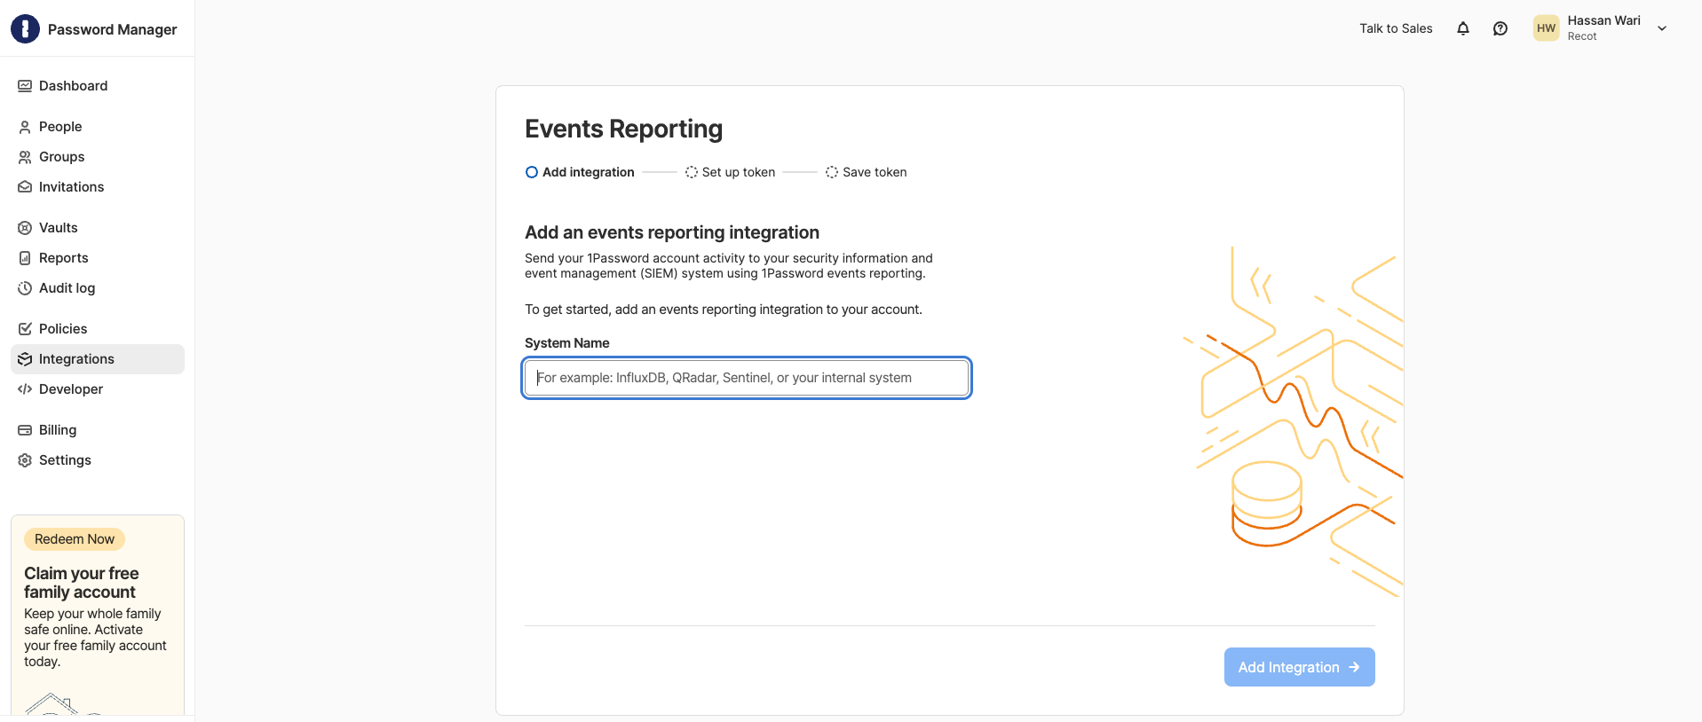Open the Developer section
Image resolution: width=1702 pixels, height=722 pixels.
point(98,389)
